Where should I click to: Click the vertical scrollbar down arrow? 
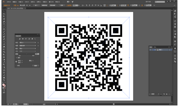point(172,102)
